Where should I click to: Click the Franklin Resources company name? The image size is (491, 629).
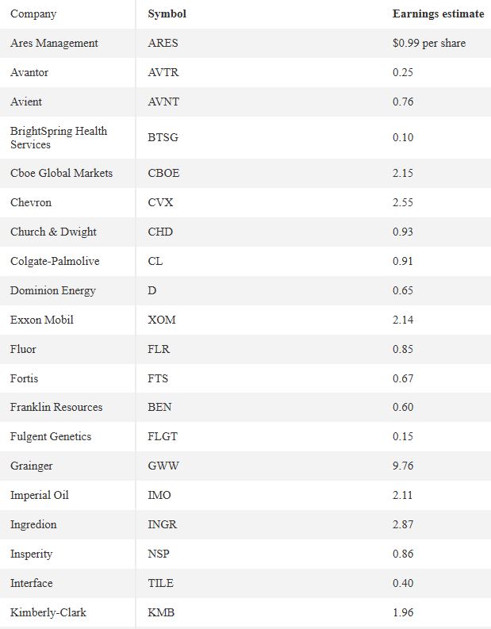click(56, 407)
